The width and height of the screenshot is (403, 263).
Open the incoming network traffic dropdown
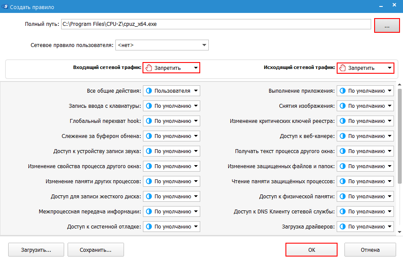pyautogui.click(x=171, y=68)
